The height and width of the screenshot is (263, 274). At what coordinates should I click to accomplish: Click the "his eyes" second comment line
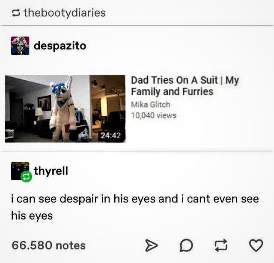click(x=32, y=215)
